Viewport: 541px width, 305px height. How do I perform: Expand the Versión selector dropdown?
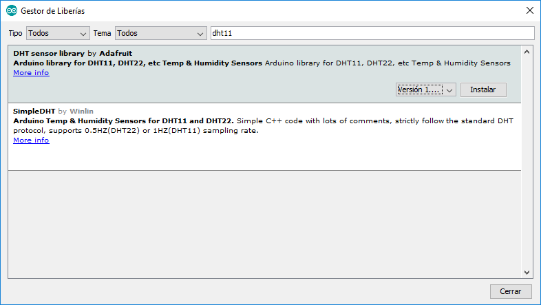pyautogui.click(x=426, y=90)
